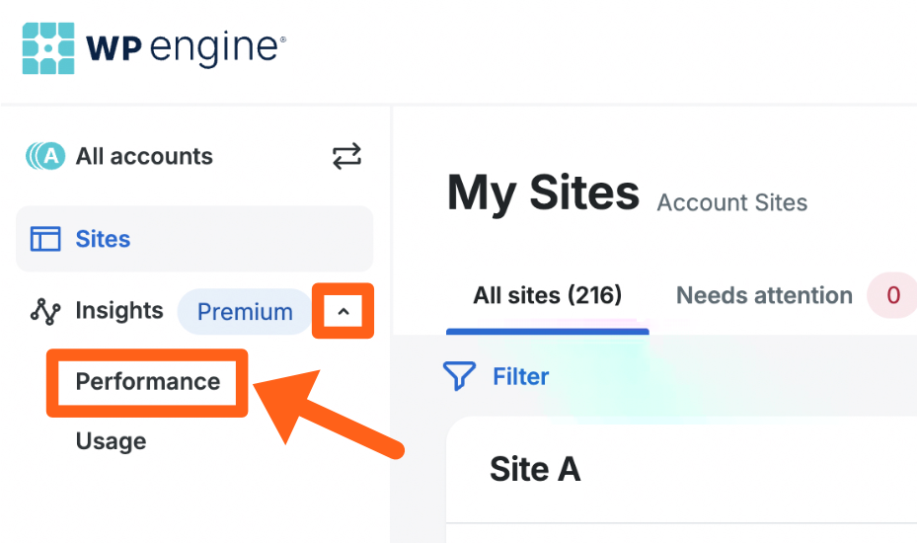
Task: Select the Sites label in sidebar
Action: 103,239
